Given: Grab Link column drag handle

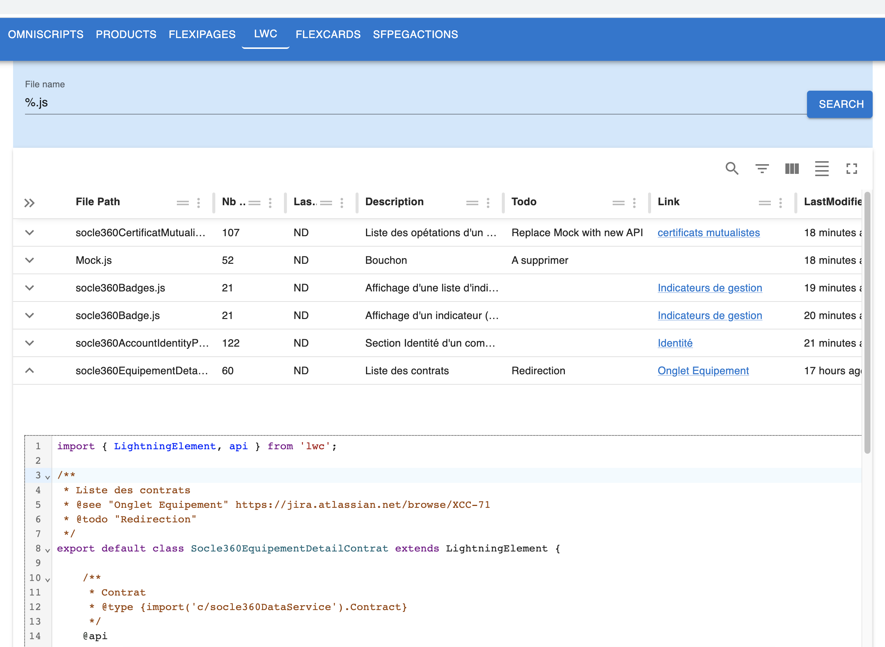Looking at the screenshot, I should point(765,203).
